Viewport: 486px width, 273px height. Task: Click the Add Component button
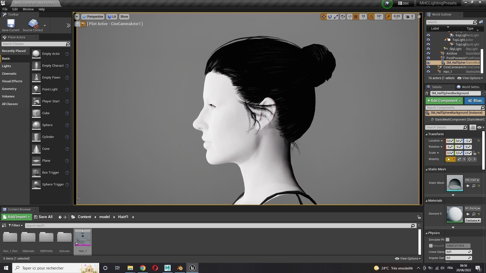tap(444, 101)
